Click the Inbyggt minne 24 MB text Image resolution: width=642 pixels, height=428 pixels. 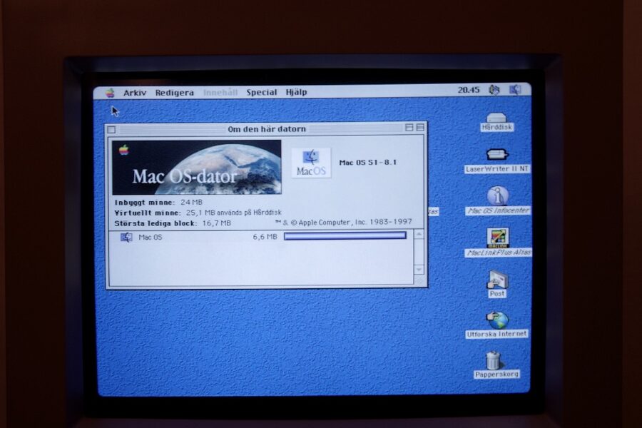pyautogui.click(x=158, y=203)
